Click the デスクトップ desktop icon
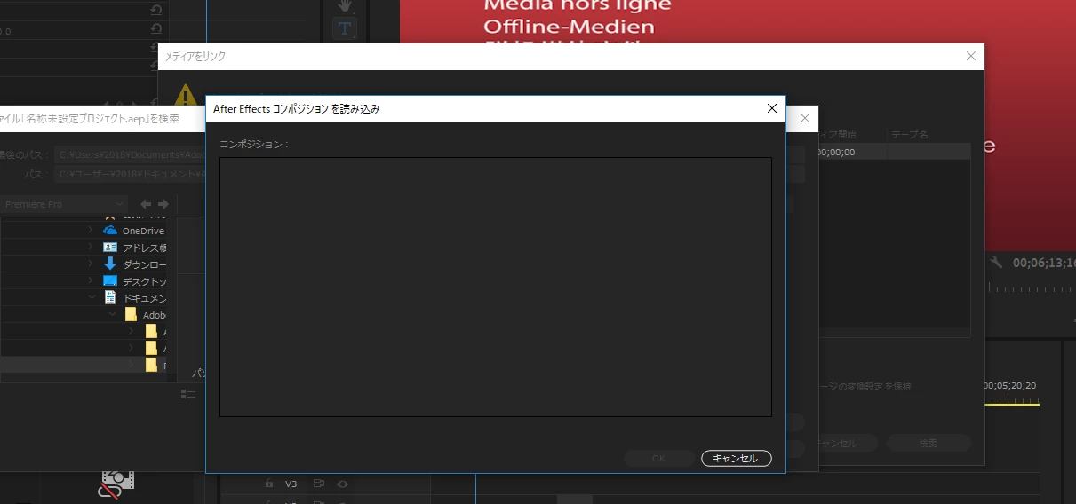 [x=110, y=280]
